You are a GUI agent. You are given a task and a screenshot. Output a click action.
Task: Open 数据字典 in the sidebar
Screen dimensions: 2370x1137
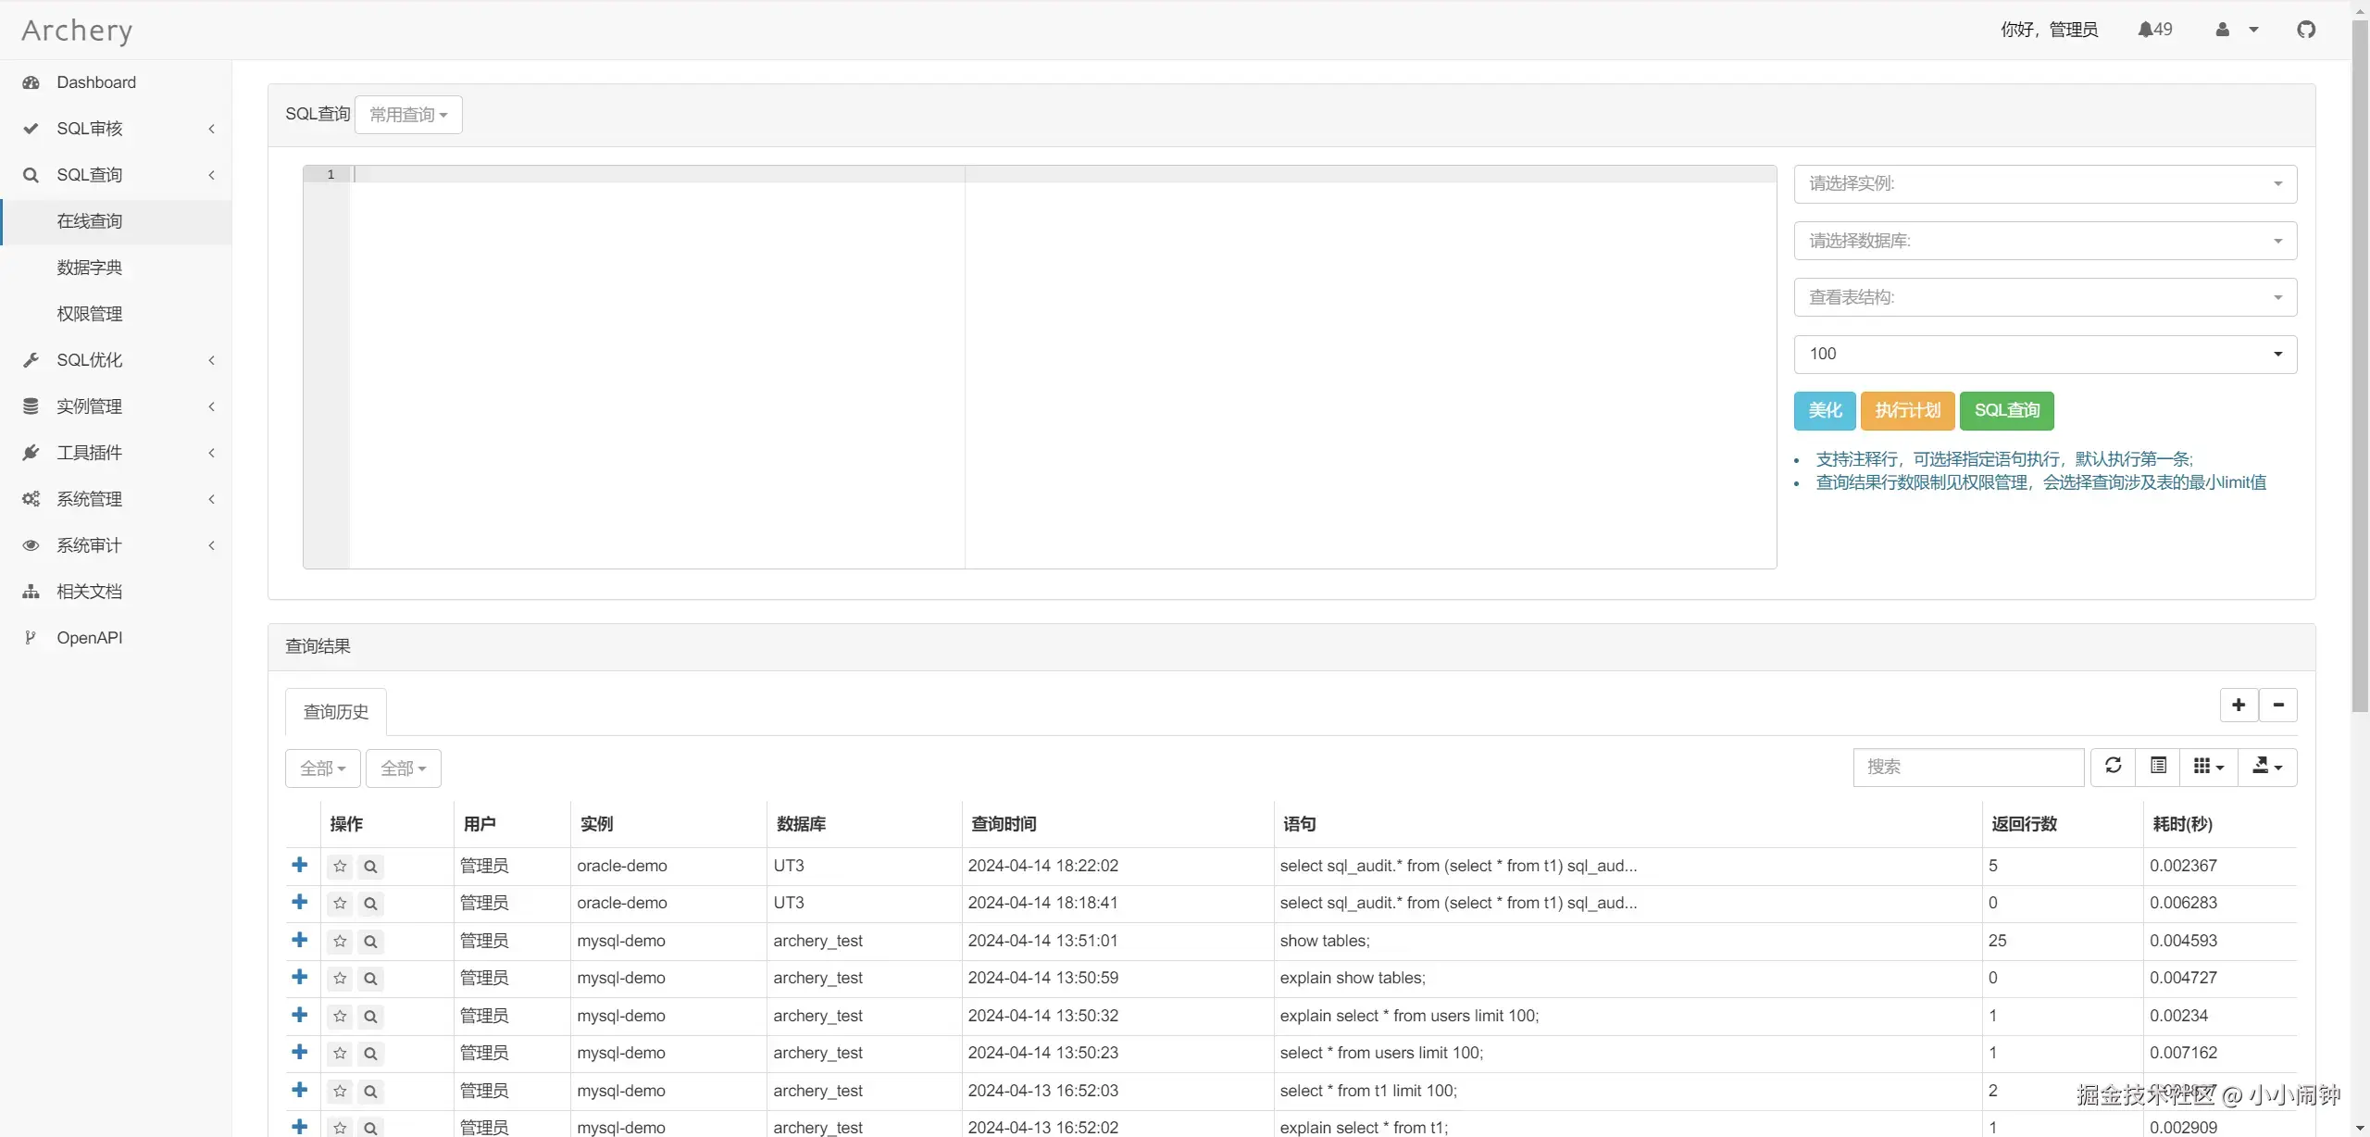pos(89,267)
